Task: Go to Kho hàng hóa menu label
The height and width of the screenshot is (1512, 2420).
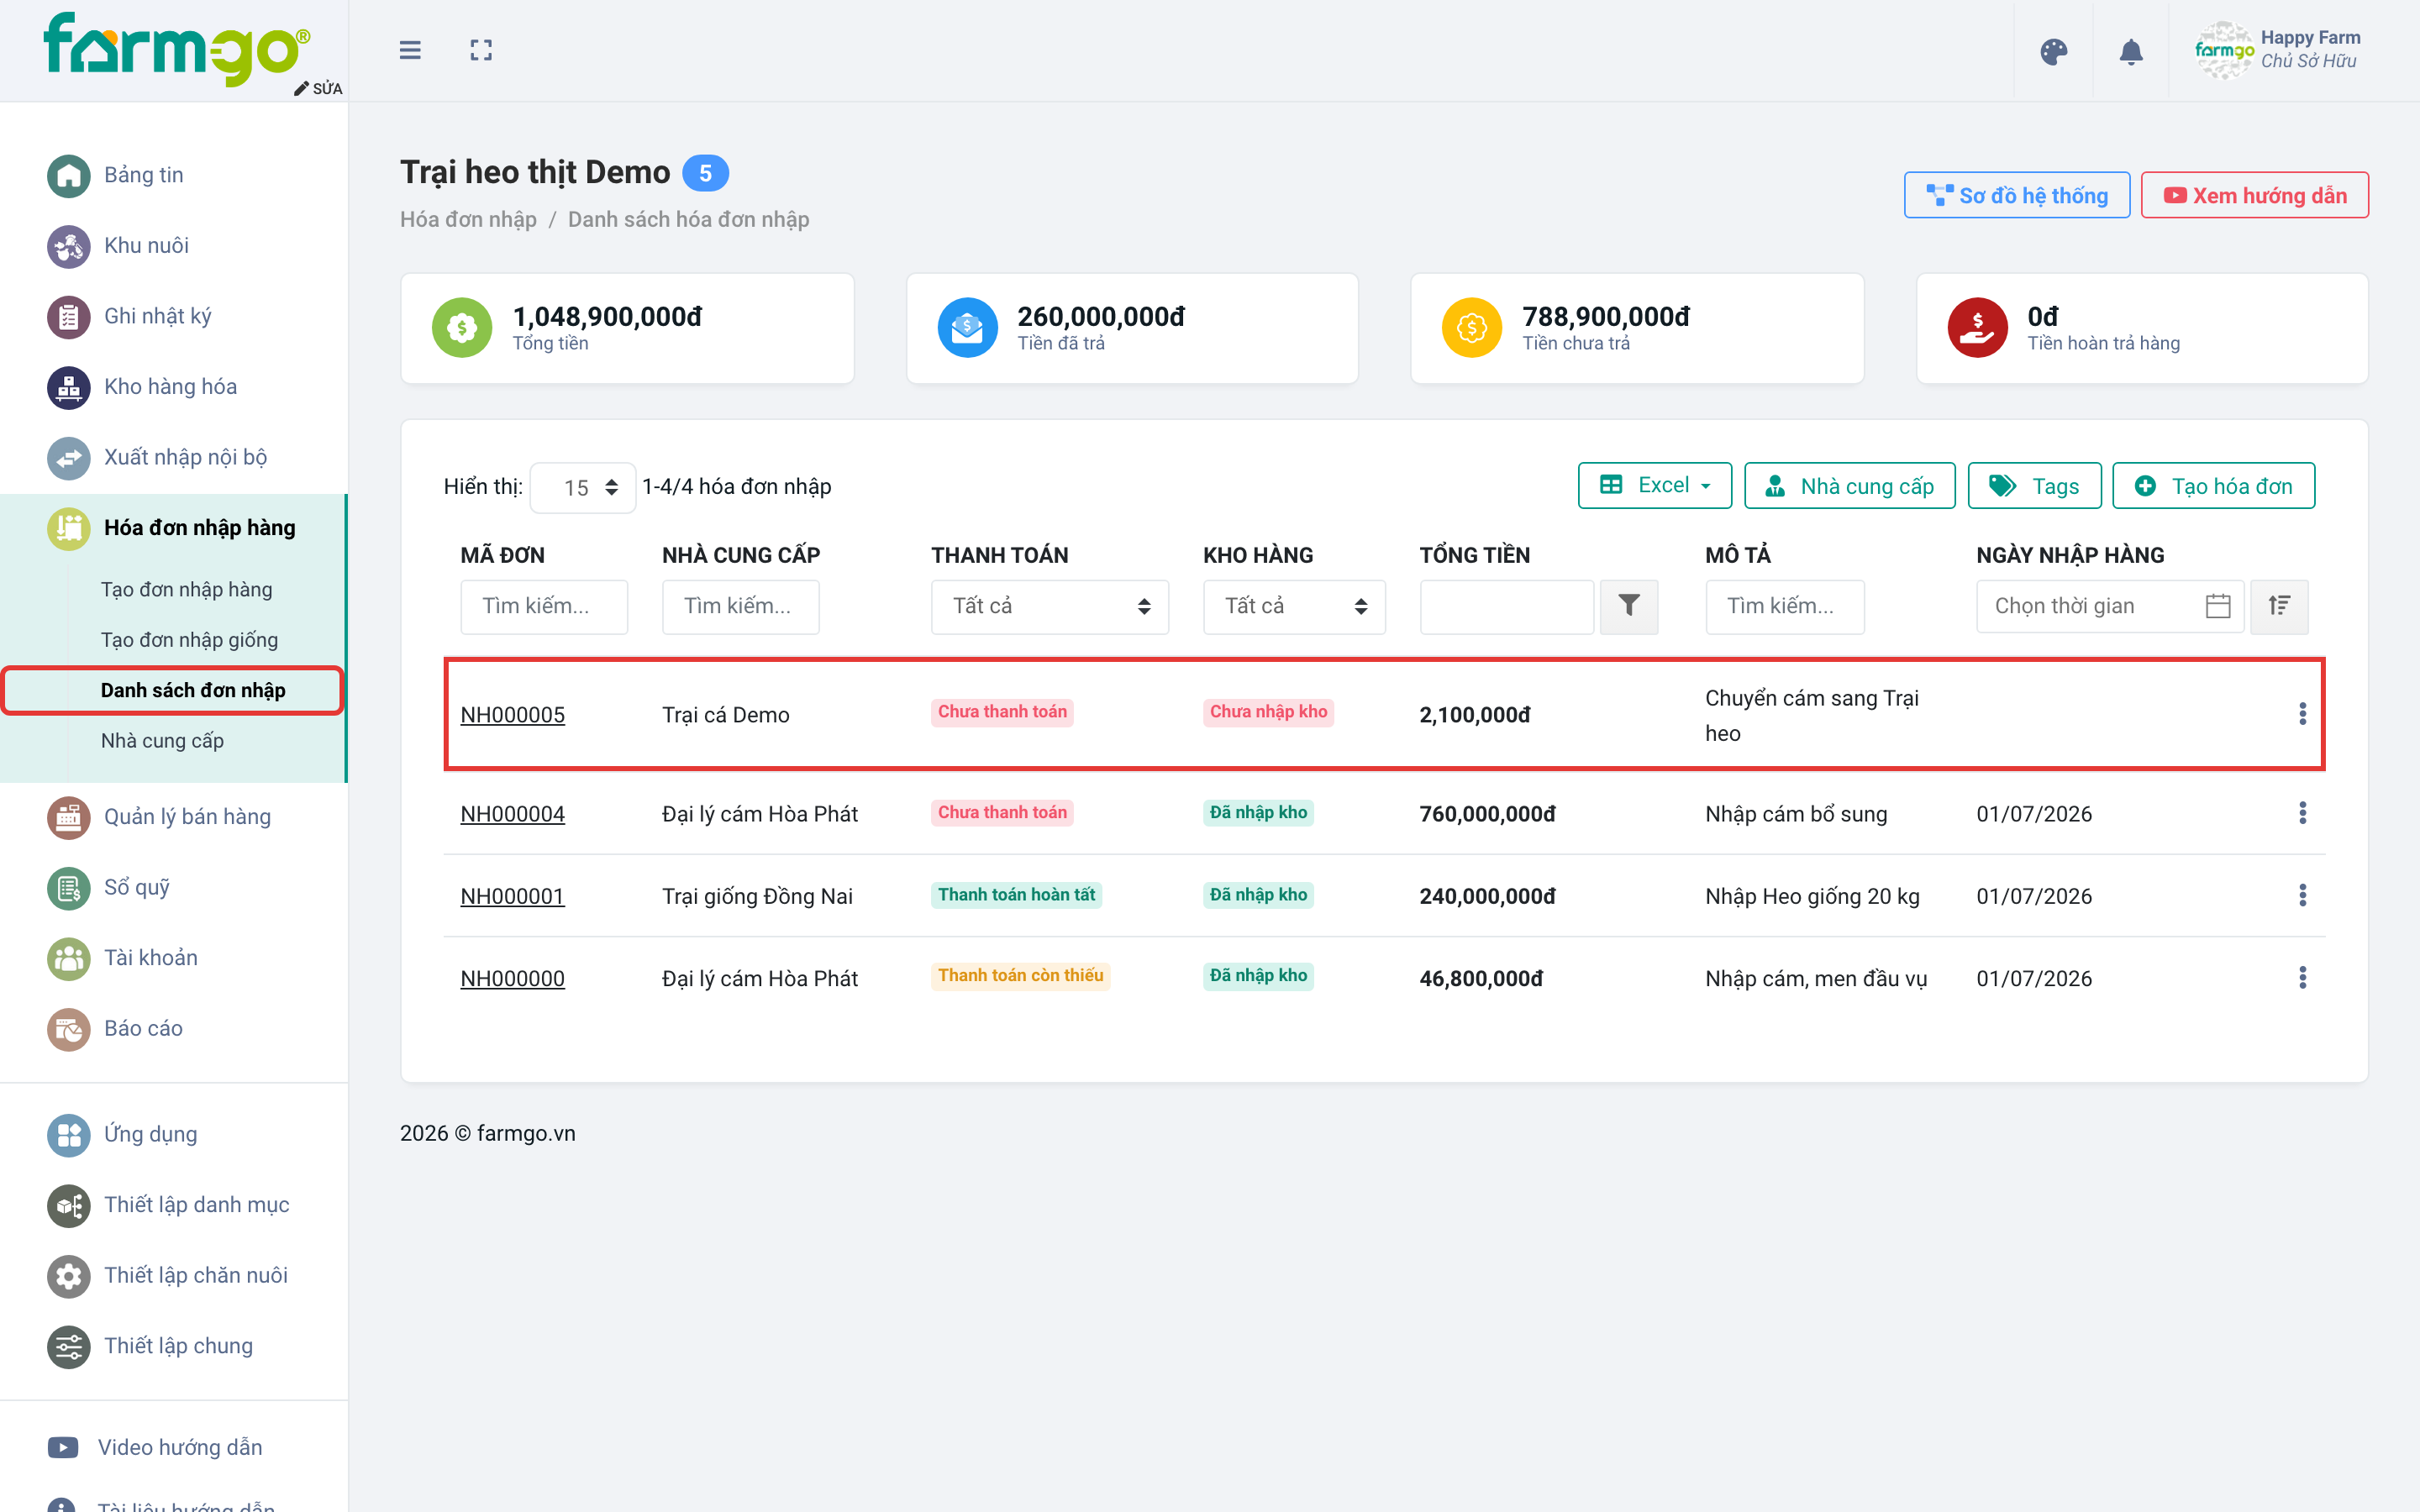Action: (170, 387)
